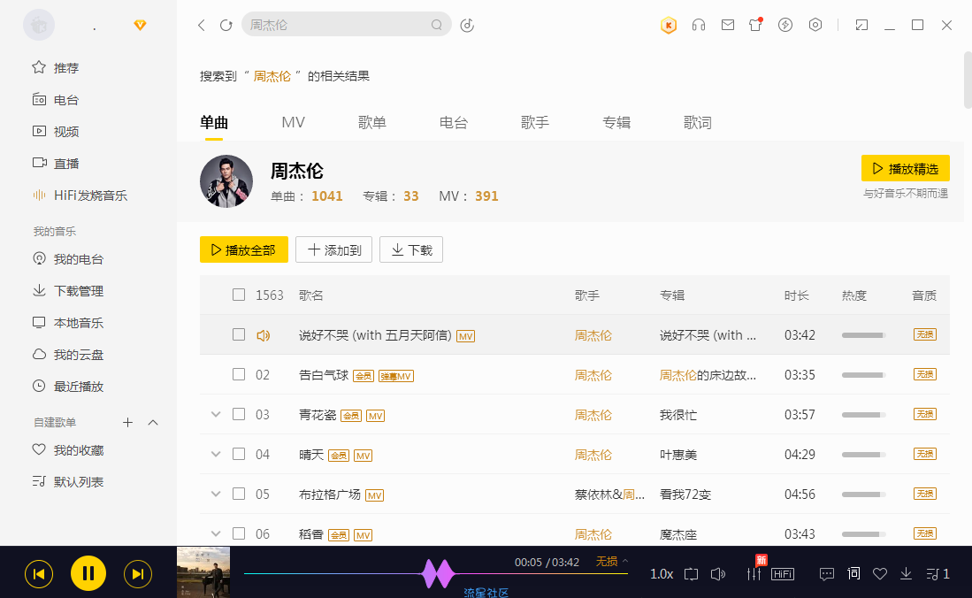The image size is (972, 598).
Task: Switch to the 歌词 tab
Action: (x=698, y=122)
